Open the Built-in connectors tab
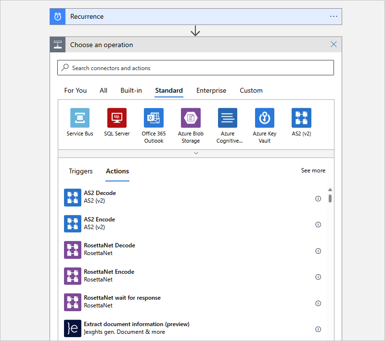 click(x=131, y=90)
